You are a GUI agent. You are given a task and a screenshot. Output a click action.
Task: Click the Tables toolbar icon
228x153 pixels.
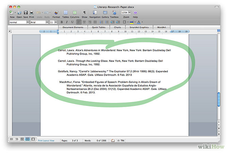(x=65, y=12)
